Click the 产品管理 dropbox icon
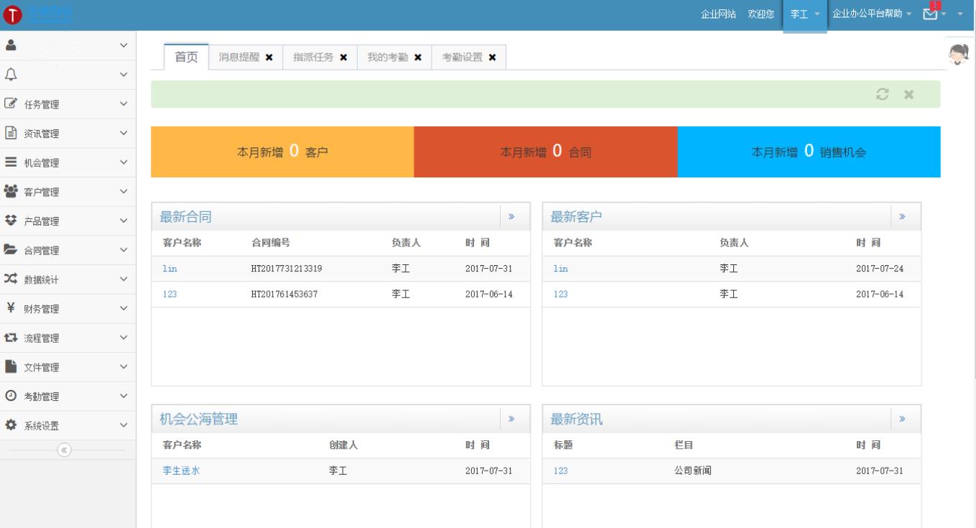 [x=11, y=221]
